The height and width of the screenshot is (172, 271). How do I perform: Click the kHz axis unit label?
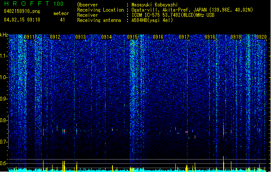tap(4, 35)
